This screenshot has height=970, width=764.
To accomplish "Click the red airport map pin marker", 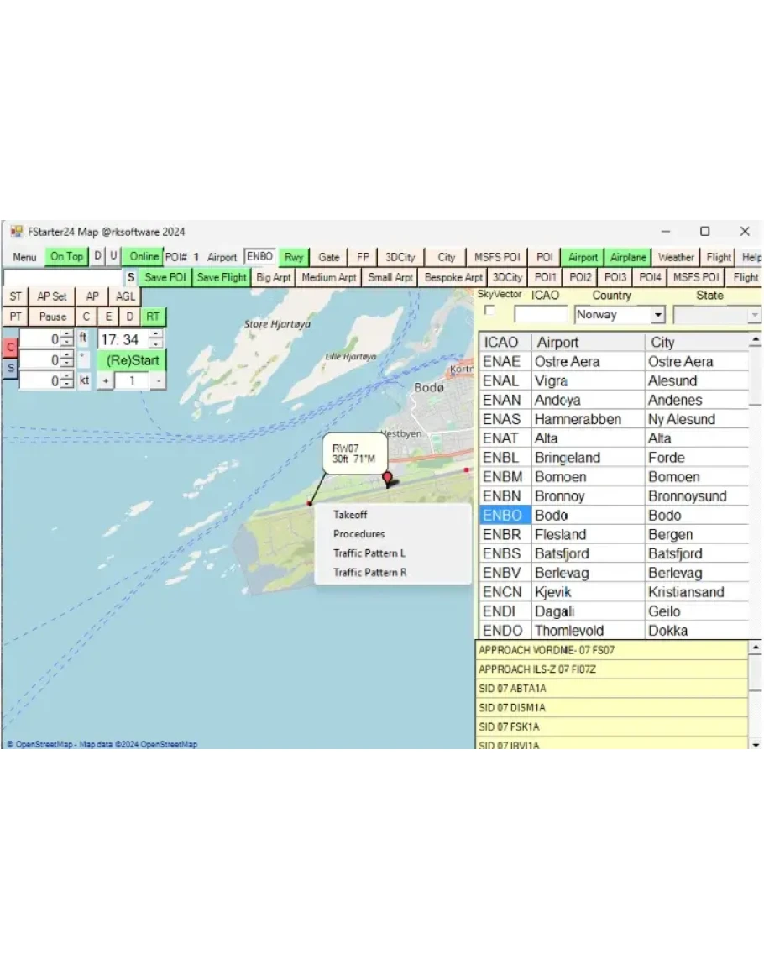I will pos(387,479).
